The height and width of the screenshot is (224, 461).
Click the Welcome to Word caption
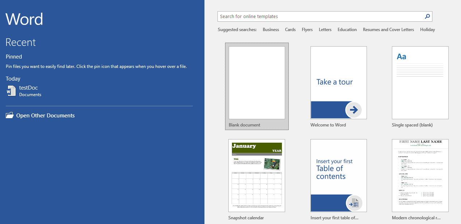(328, 125)
